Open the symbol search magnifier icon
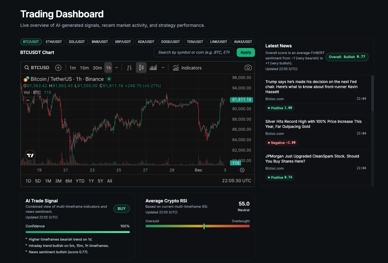388x263 pixels. [27, 68]
